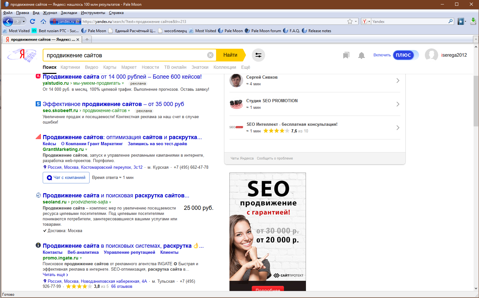
Task: Click Сообщить о проблеме link
Action: point(275,158)
